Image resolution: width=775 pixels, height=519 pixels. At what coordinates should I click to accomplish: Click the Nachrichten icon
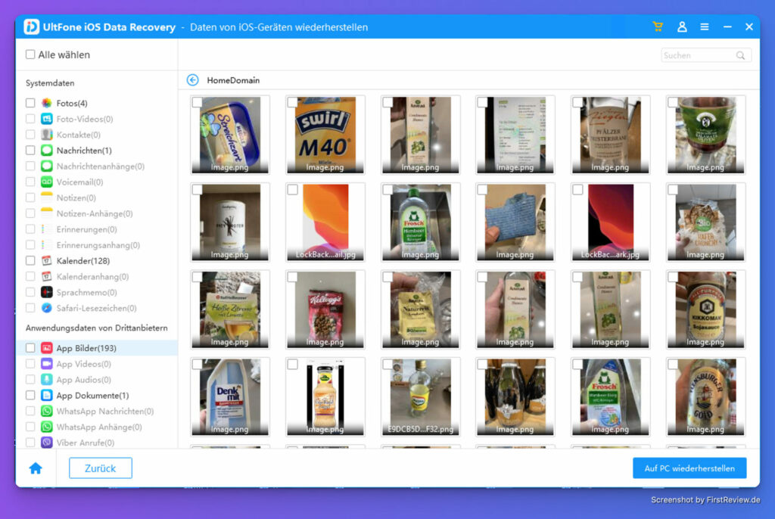pyautogui.click(x=46, y=151)
